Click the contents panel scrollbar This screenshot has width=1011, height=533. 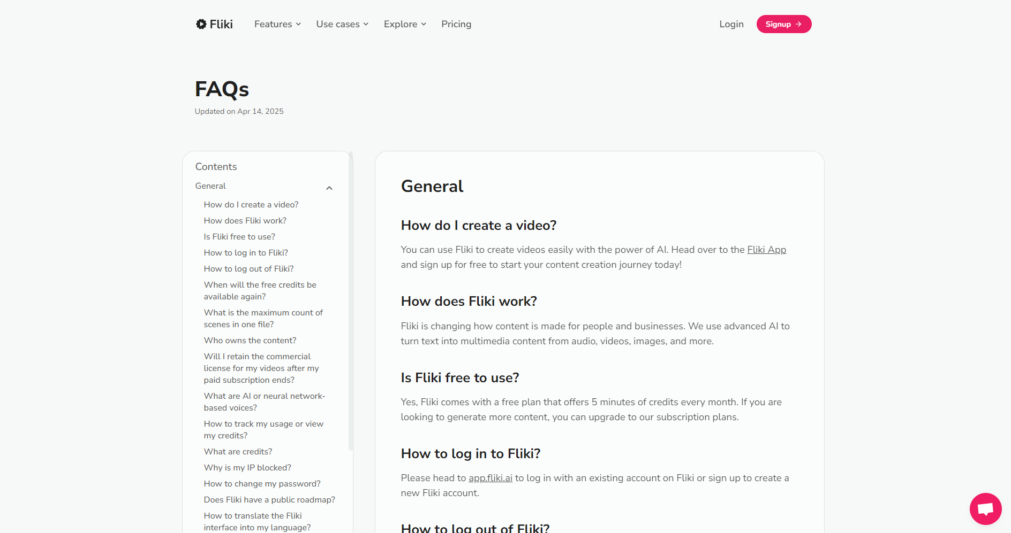tap(351, 299)
